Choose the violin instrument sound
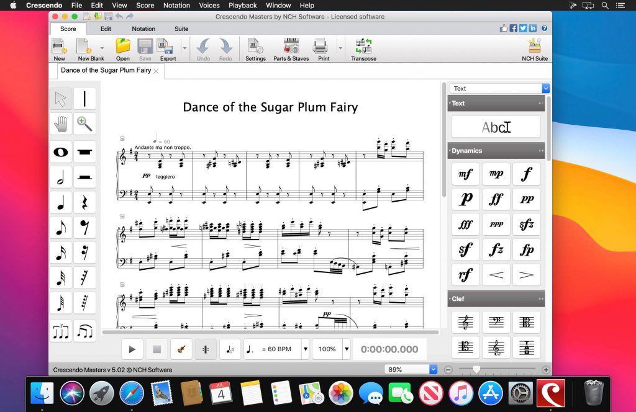636x412 pixels. [x=181, y=349]
